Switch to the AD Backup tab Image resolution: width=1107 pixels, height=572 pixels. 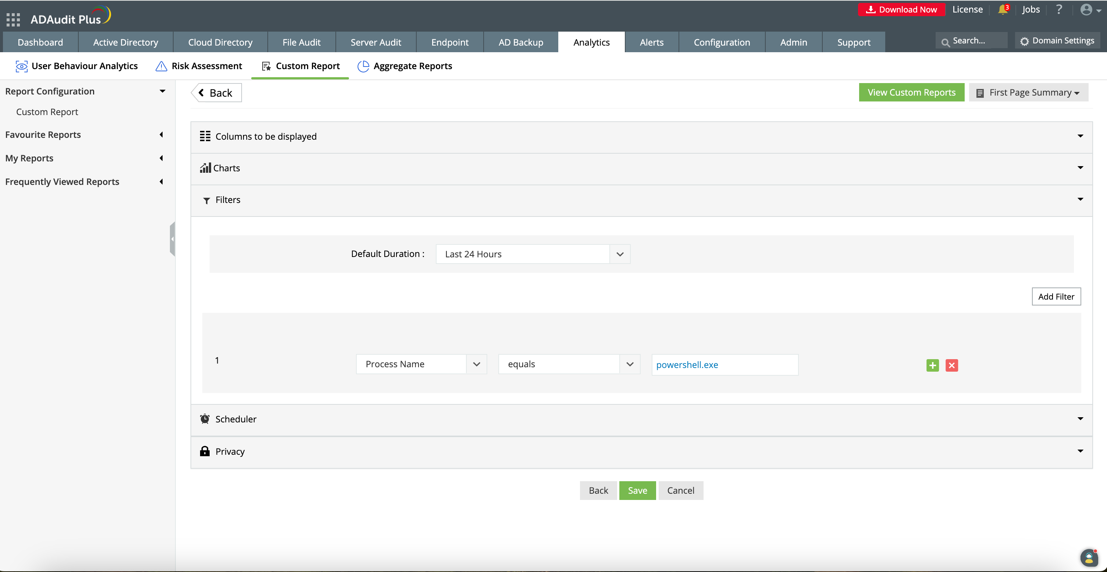[521, 42]
